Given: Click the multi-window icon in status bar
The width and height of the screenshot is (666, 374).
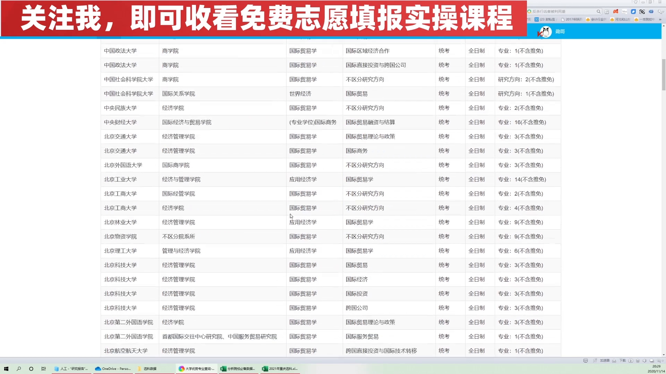Looking at the screenshot, I should 652,360.
